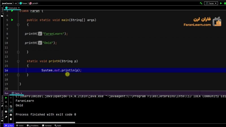Click run gutter arrow next to main method

12,20
